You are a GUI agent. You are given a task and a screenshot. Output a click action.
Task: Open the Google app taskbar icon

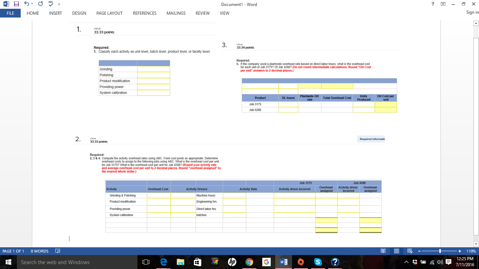[x=266, y=262]
